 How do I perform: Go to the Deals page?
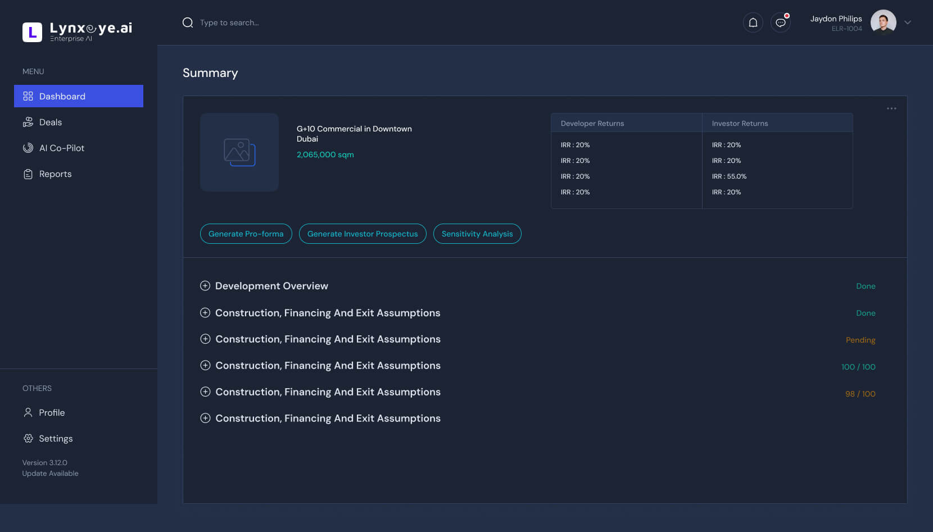[x=50, y=122]
